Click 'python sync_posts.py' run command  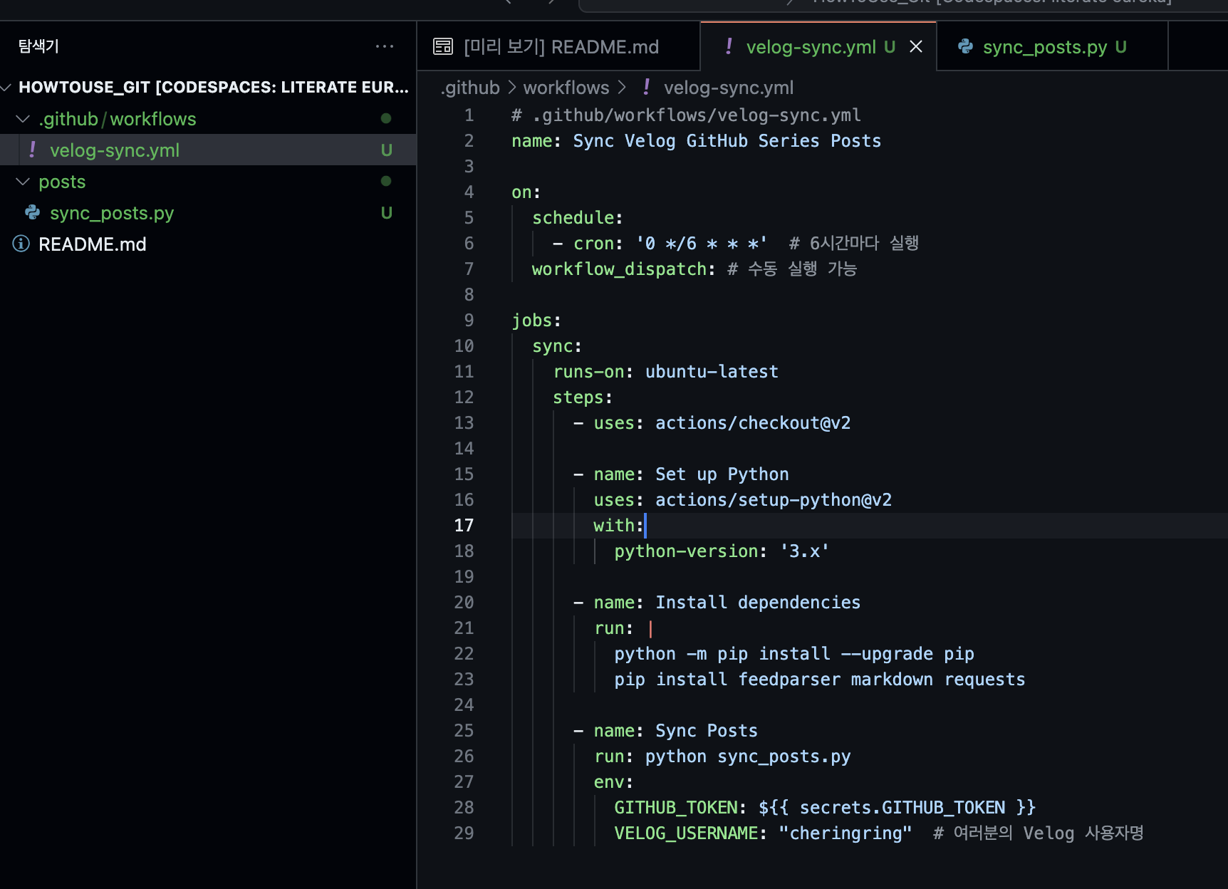(748, 756)
